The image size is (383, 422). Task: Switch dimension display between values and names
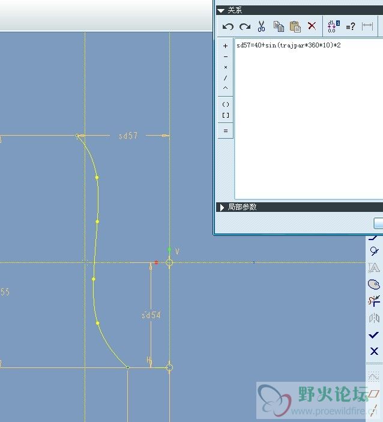click(x=333, y=26)
